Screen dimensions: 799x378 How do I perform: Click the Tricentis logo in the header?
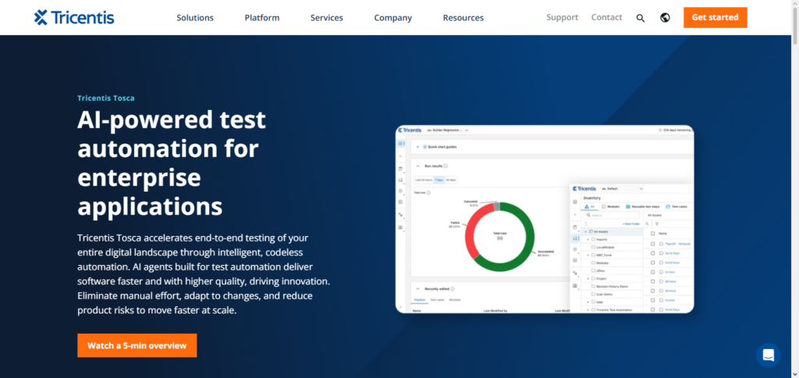pyautogui.click(x=74, y=17)
